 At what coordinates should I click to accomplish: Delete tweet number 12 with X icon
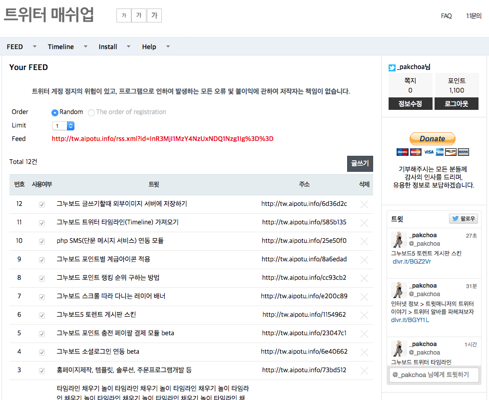click(364, 204)
